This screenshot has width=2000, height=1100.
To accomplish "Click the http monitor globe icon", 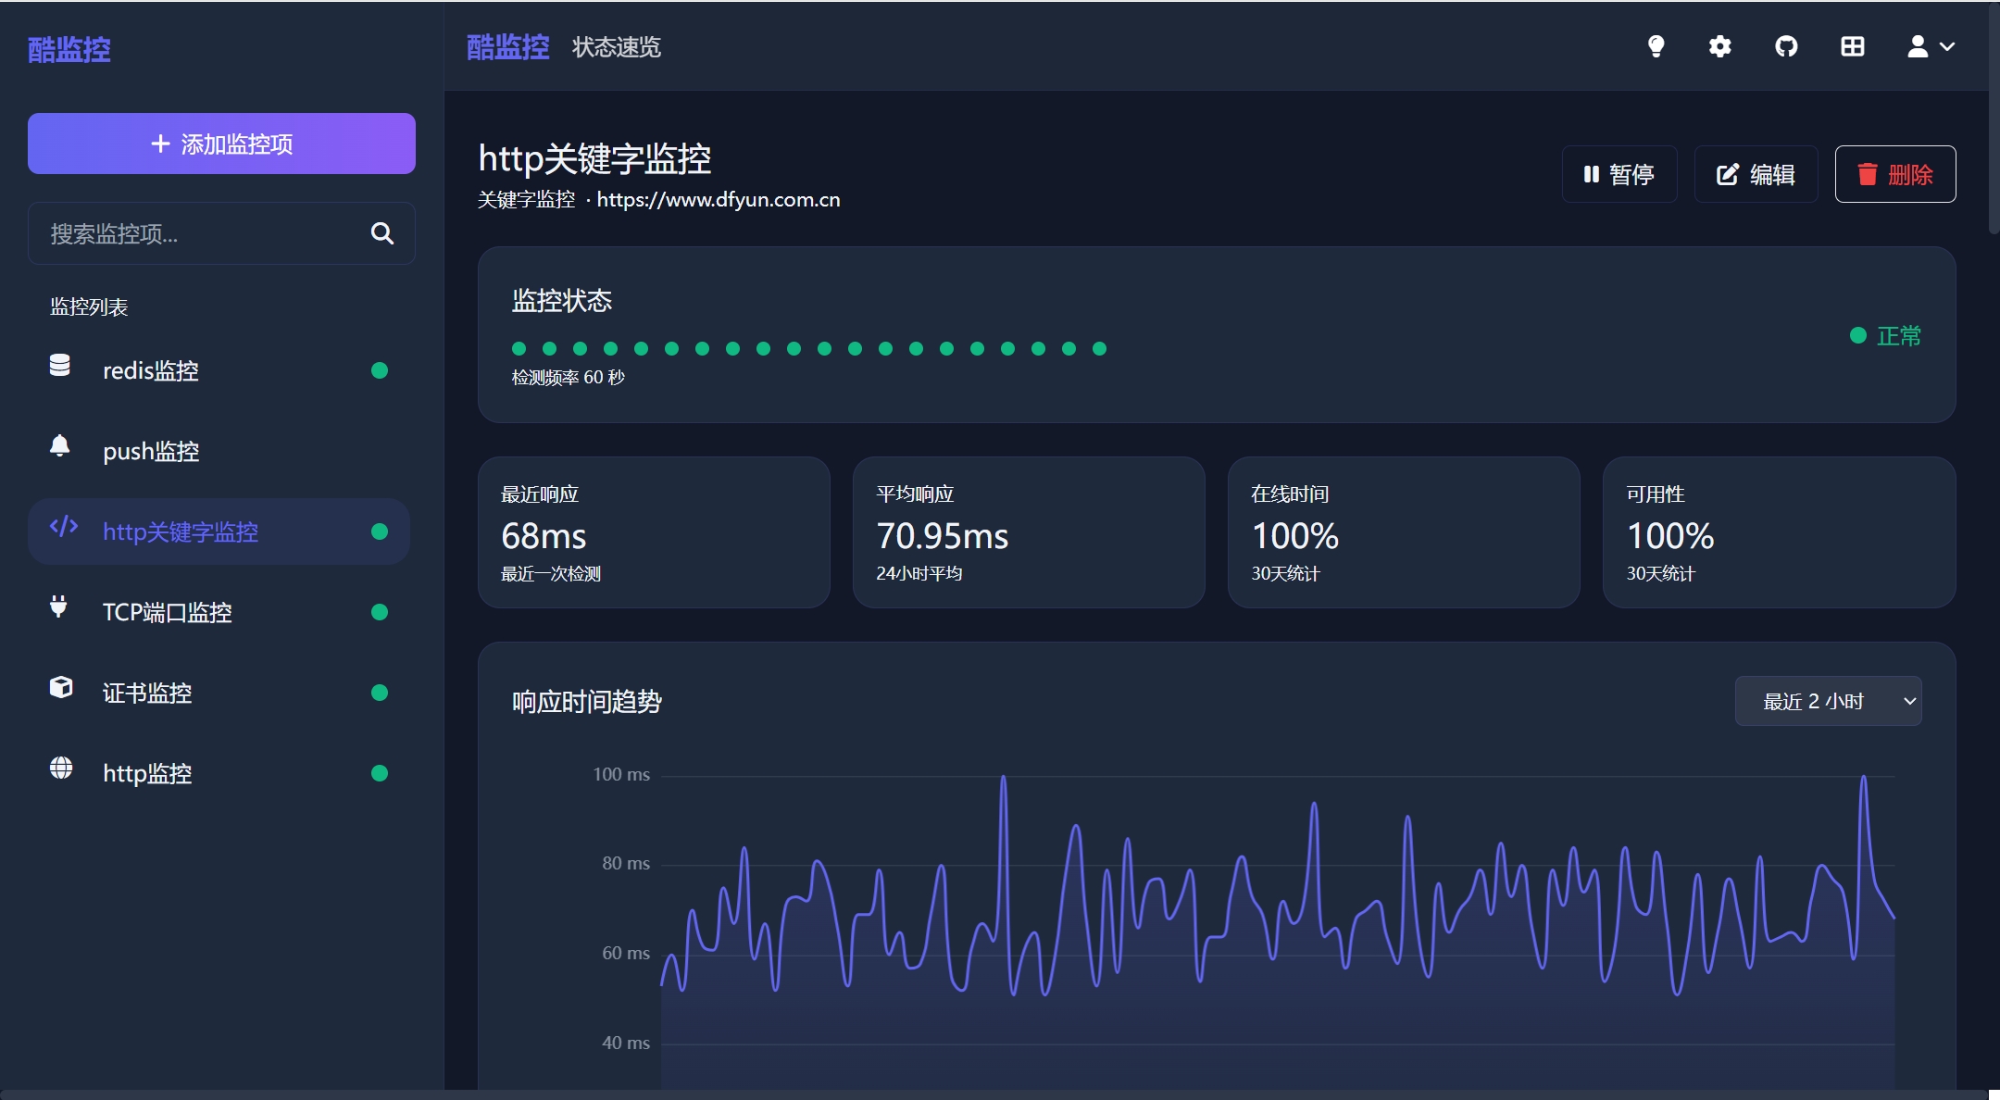I will [x=61, y=769].
